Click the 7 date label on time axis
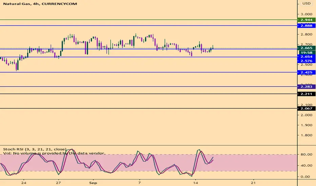Viewport: 316px width, 186px height. click(x=139, y=183)
